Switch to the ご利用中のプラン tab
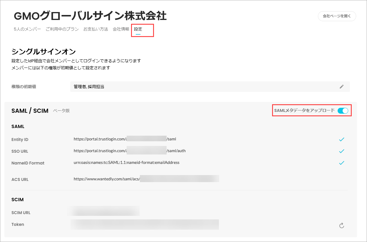This screenshot has height=242, width=367. coord(62,29)
